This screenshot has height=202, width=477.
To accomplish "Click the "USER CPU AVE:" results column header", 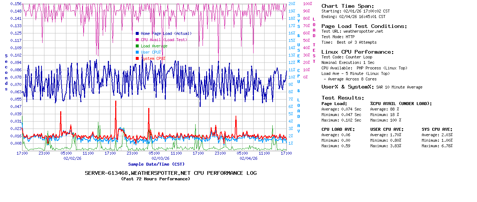I will click(387, 129).
